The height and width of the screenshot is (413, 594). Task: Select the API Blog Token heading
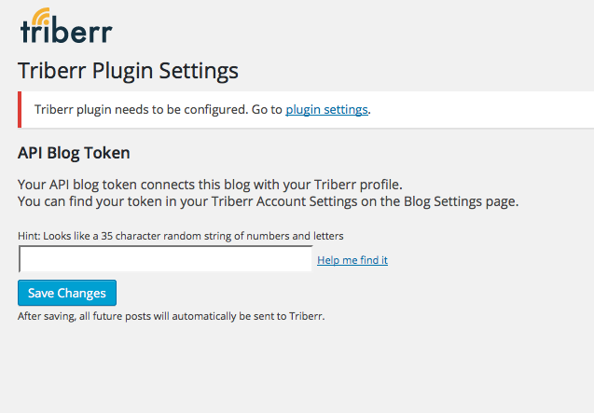(74, 153)
